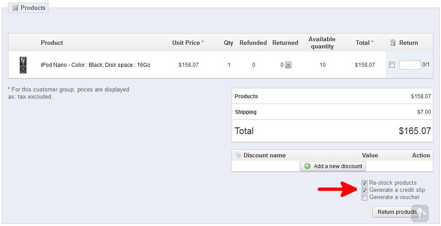Screen dimensions: 441x226
Task: Click the product name iPod Nano text
Action: (x=96, y=65)
